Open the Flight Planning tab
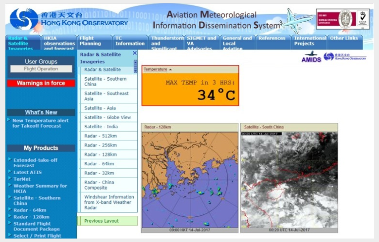The height and width of the screenshot is (242, 379). pos(95,43)
